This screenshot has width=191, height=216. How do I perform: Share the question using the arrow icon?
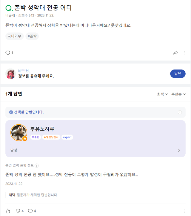click(175, 53)
